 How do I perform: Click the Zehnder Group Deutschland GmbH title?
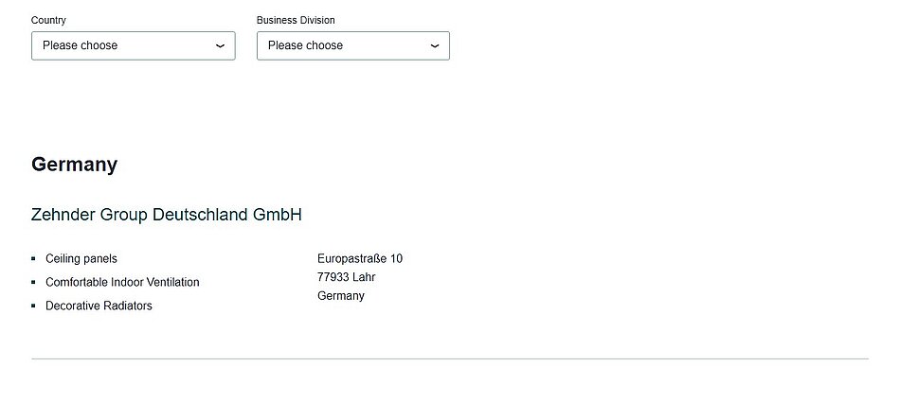tap(167, 215)
